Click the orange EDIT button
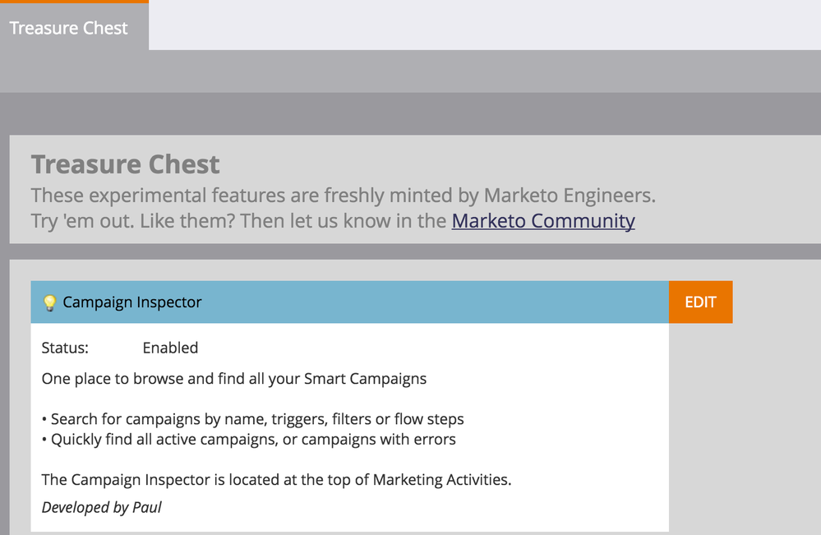 pyautogui.click(x=700, y=302)
